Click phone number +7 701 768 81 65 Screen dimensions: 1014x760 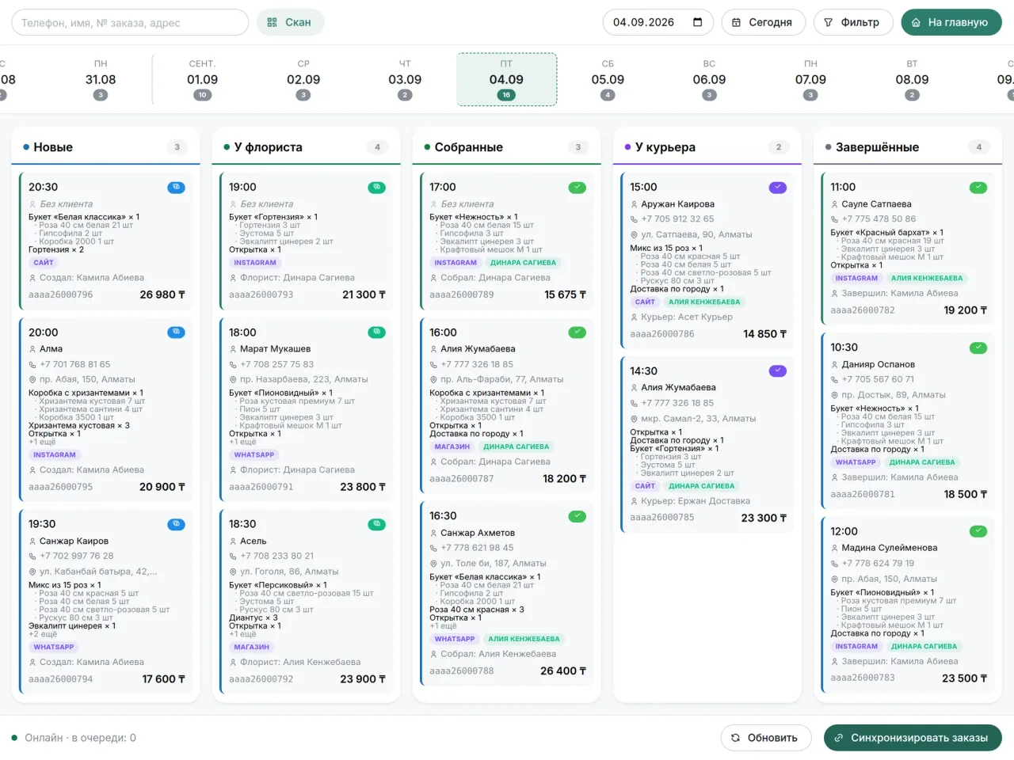point(74,364)
